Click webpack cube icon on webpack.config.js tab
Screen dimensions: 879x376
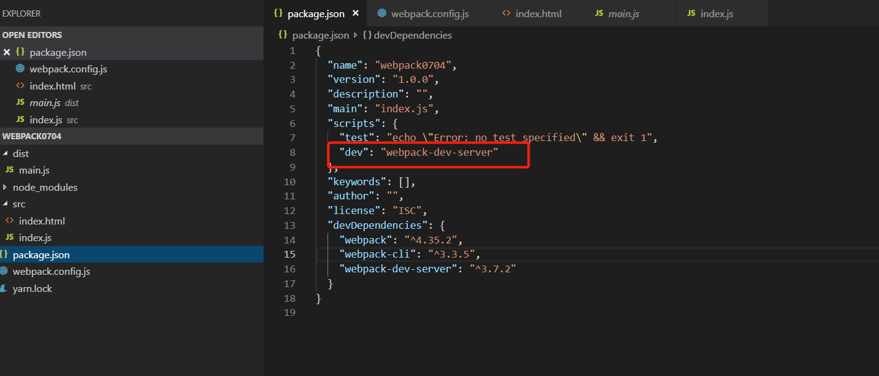click(x=381, y=13)
